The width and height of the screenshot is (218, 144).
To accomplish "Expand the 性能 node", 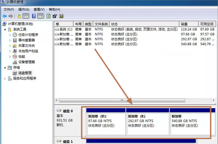I will [10, 57].
